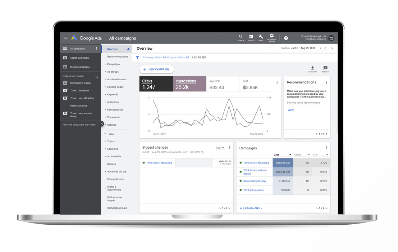Open the Search tool icon
This screenshot has width=398, height=252.
coord(241,37)
